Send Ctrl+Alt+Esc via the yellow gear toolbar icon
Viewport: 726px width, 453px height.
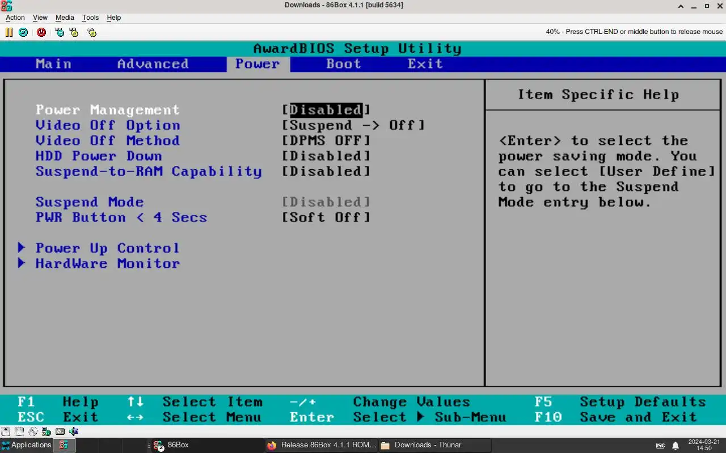pyautogui.click(x=74, y=32)
